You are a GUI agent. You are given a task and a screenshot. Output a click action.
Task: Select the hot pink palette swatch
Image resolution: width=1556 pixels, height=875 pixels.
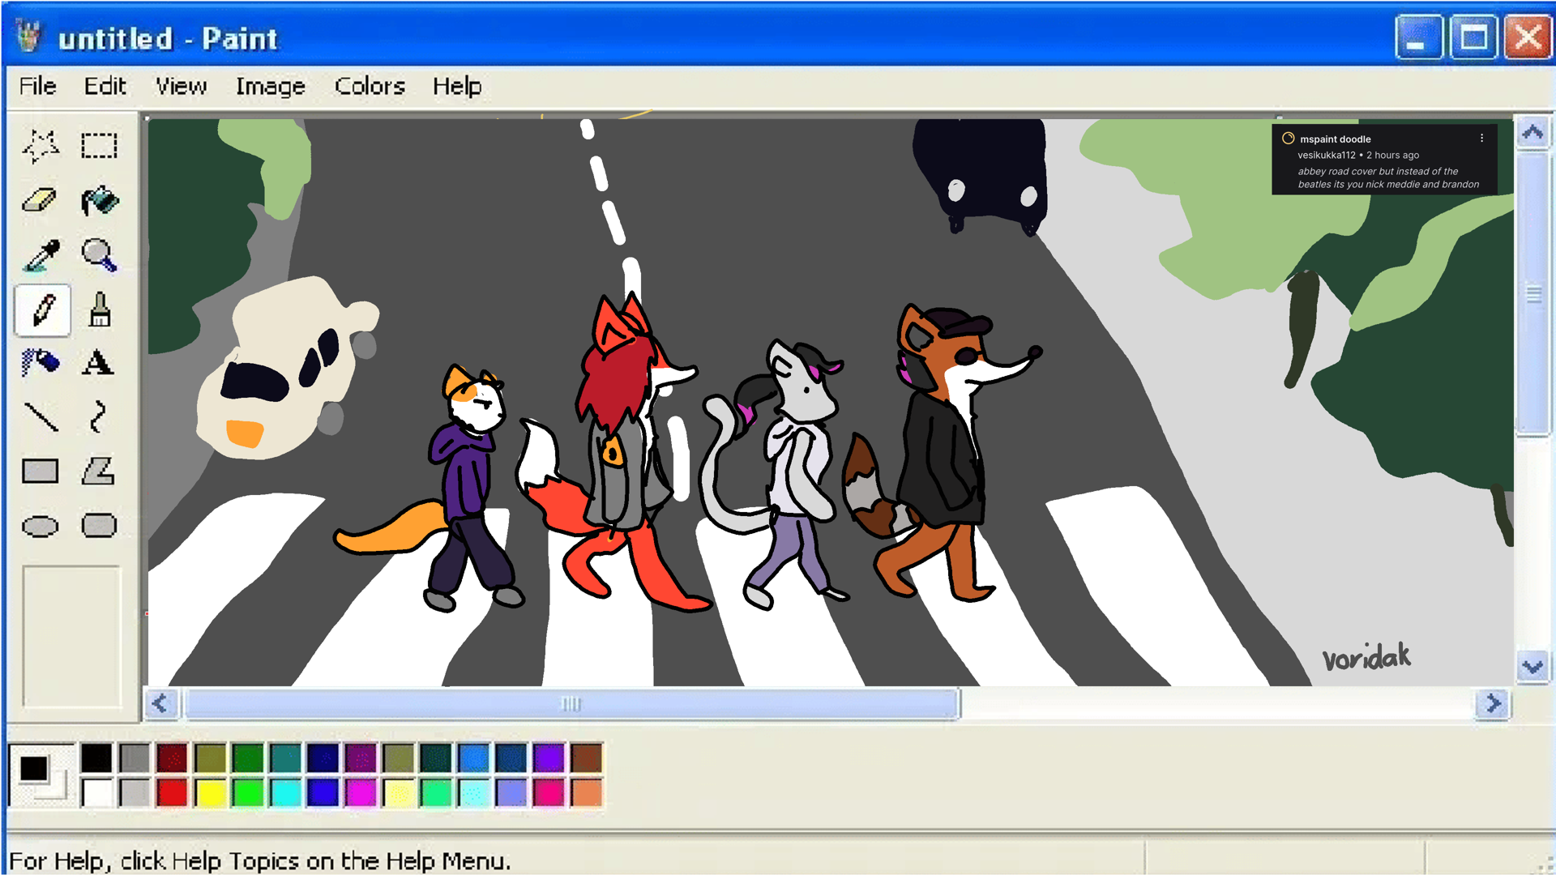tap(549, 792)
